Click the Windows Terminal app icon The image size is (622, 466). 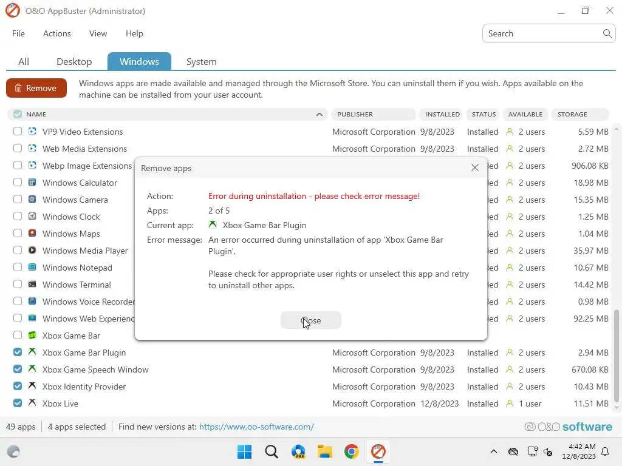(32, 285)
